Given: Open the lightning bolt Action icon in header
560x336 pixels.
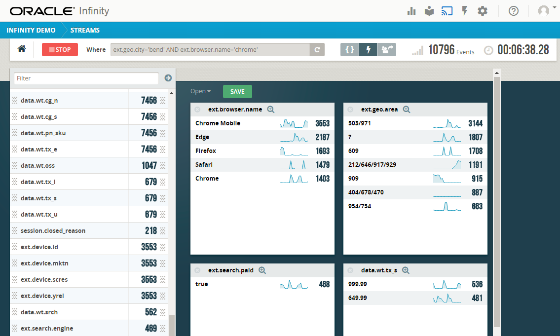Looking at the screenshot, I should [465, 11].
